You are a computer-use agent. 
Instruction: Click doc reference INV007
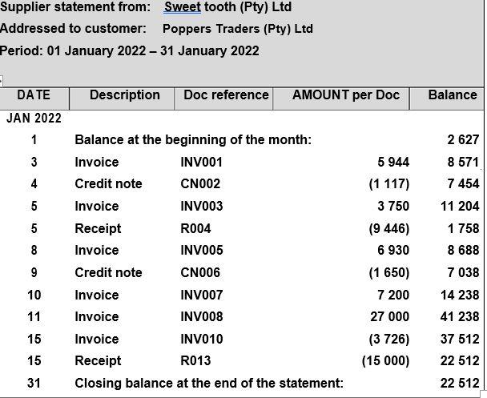click(x=202, y=295)
